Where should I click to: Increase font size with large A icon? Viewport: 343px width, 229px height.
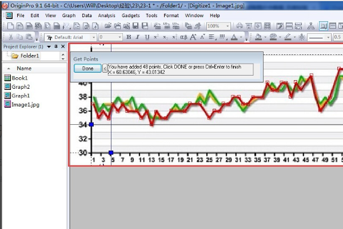tap(193, 37)
